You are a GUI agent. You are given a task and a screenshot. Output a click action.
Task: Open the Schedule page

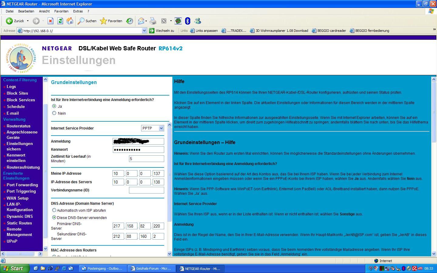(16, 106)
